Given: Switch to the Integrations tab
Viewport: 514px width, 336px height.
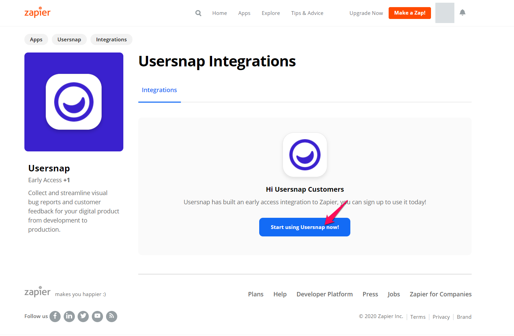Looking at the screenshot, I should coord(159,90).
